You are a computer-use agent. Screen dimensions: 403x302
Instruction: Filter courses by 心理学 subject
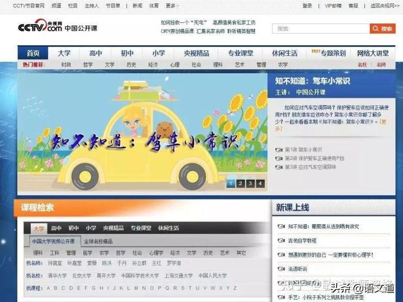click(156, 253)
